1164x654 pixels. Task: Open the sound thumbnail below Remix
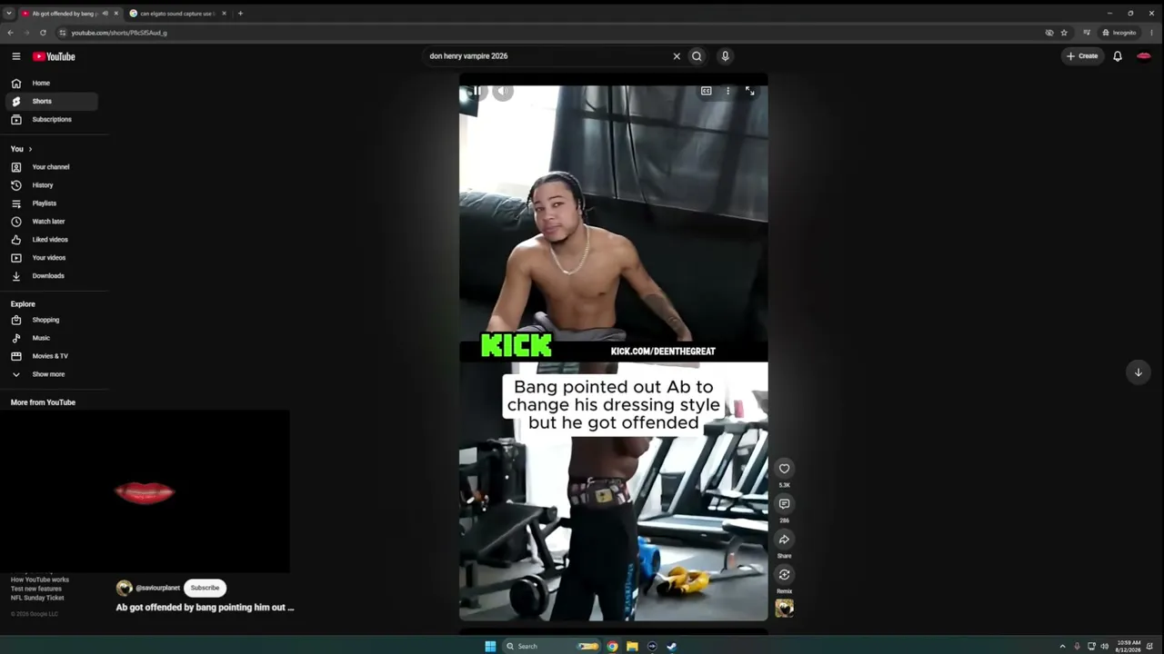(784, 609)
